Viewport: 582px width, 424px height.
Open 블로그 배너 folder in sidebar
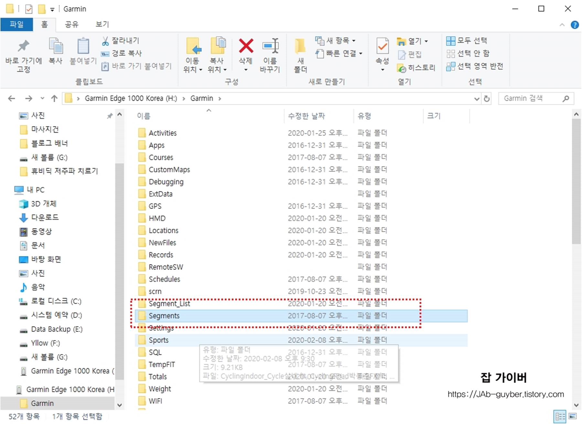[49, 143]
